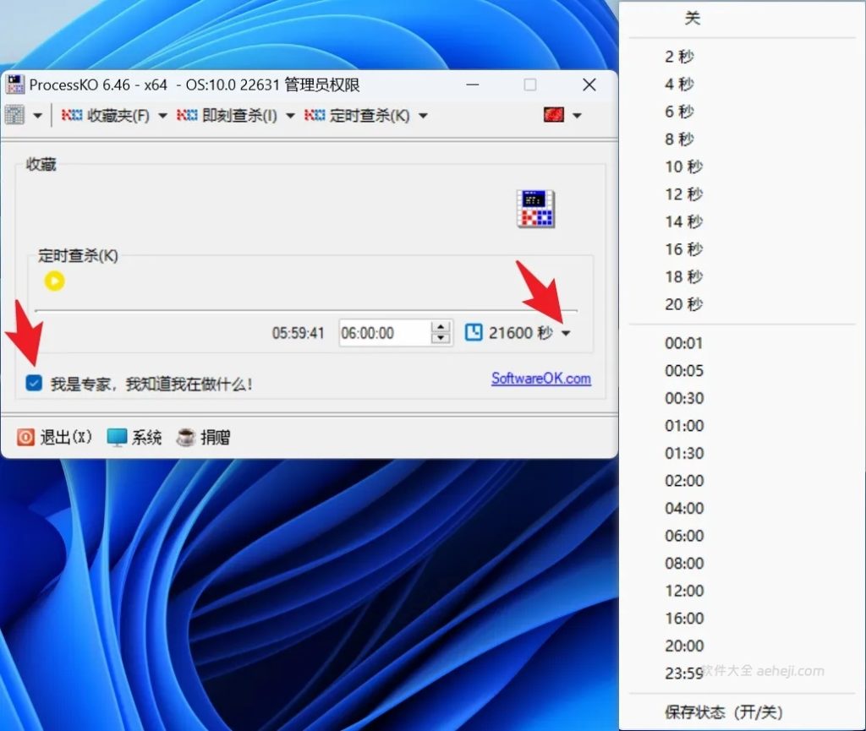Screen dimensions: 866x731
Task: Click the up stepper on the 06:00:00 time field
Action: coord(441,327)
